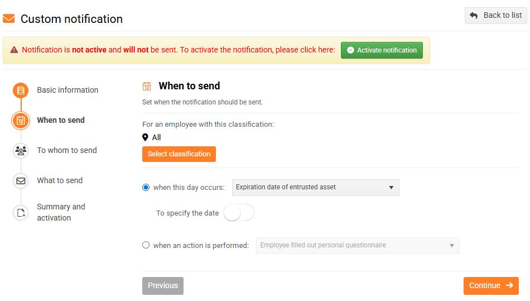The image size is (530, 301).
Task: Click the Basic information step icon
Action: (x=21, y=90)
